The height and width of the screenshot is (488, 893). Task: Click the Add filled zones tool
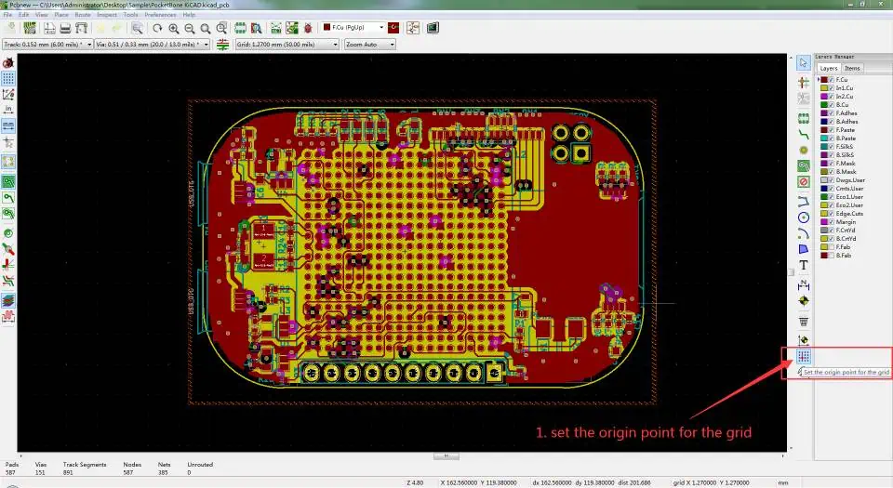[x=804, y=165]
